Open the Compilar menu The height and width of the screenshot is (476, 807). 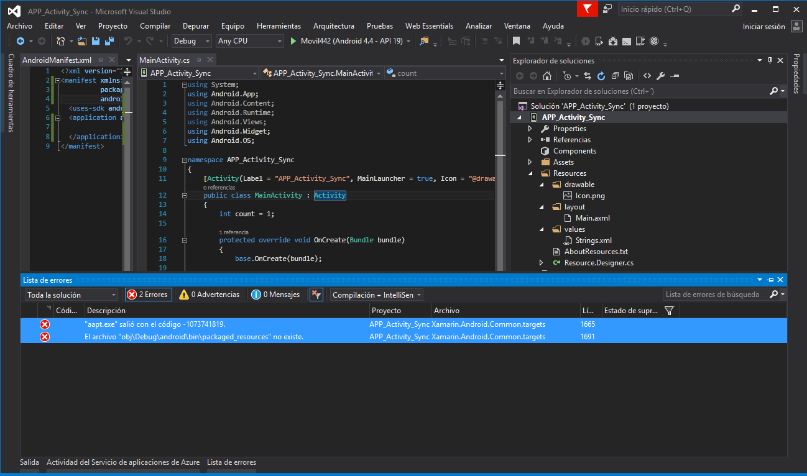coord(155,26)
